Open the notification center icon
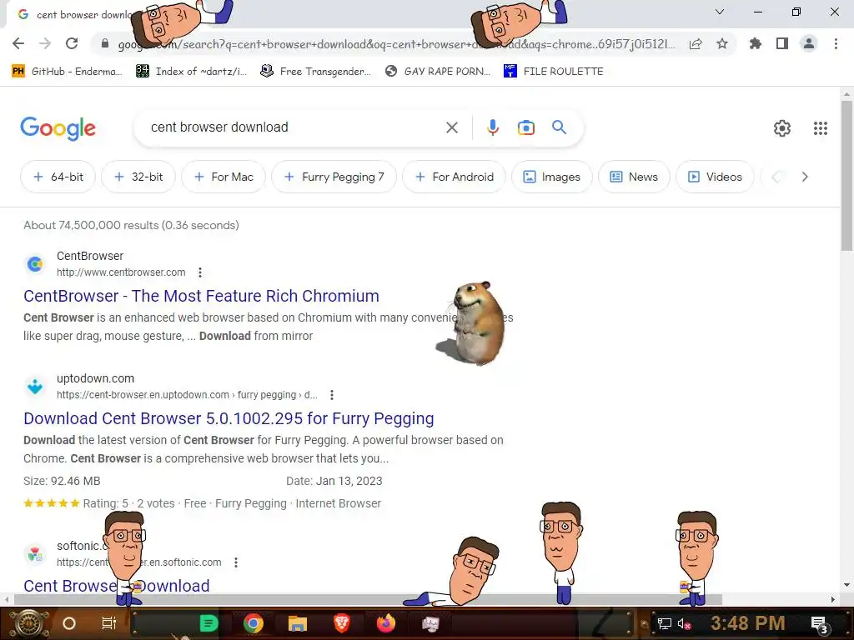Viewport: 854px width, 640px height. [x=819, y=623]
